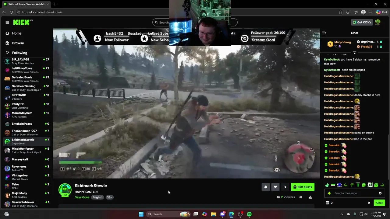Reload the page with refresh icon
390x219 pixels.
(11, 12)
